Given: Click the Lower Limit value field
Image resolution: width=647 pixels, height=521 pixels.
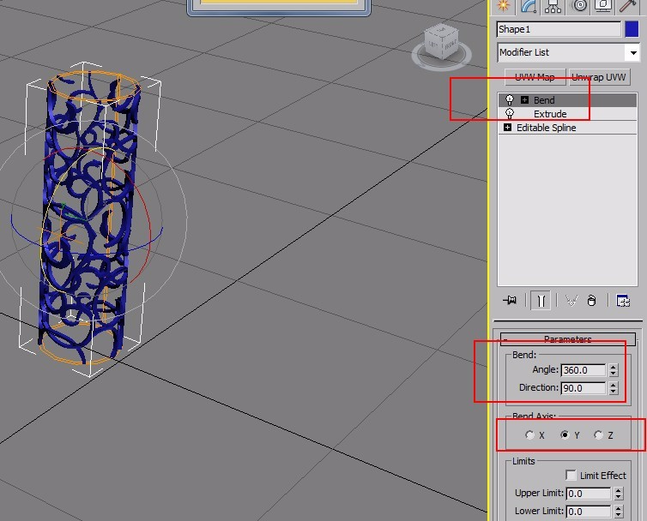Looking at the screenshot, I should [588, 511].
